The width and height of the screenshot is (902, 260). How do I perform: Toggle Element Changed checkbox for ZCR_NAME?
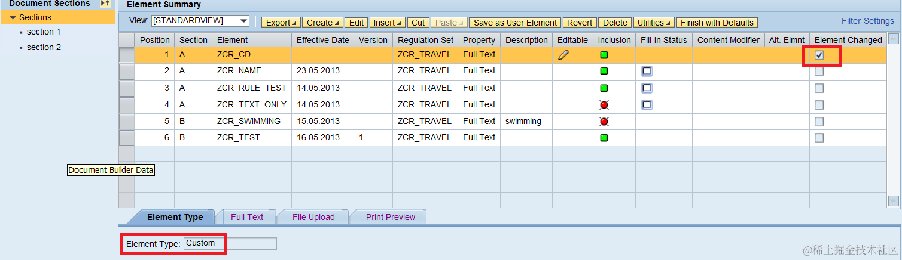[x=819, y=71]
